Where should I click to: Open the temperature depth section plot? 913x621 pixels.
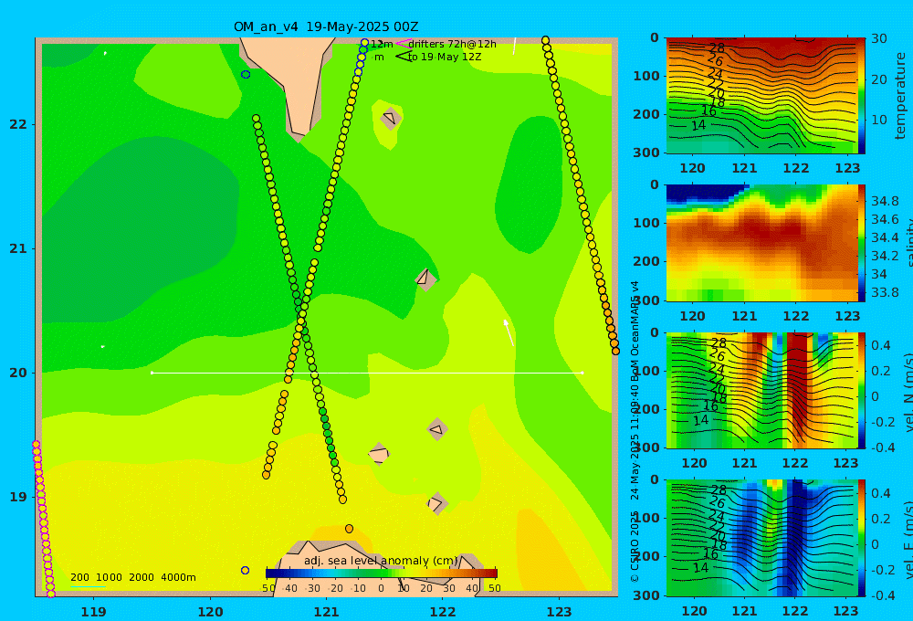click(761, 96)
